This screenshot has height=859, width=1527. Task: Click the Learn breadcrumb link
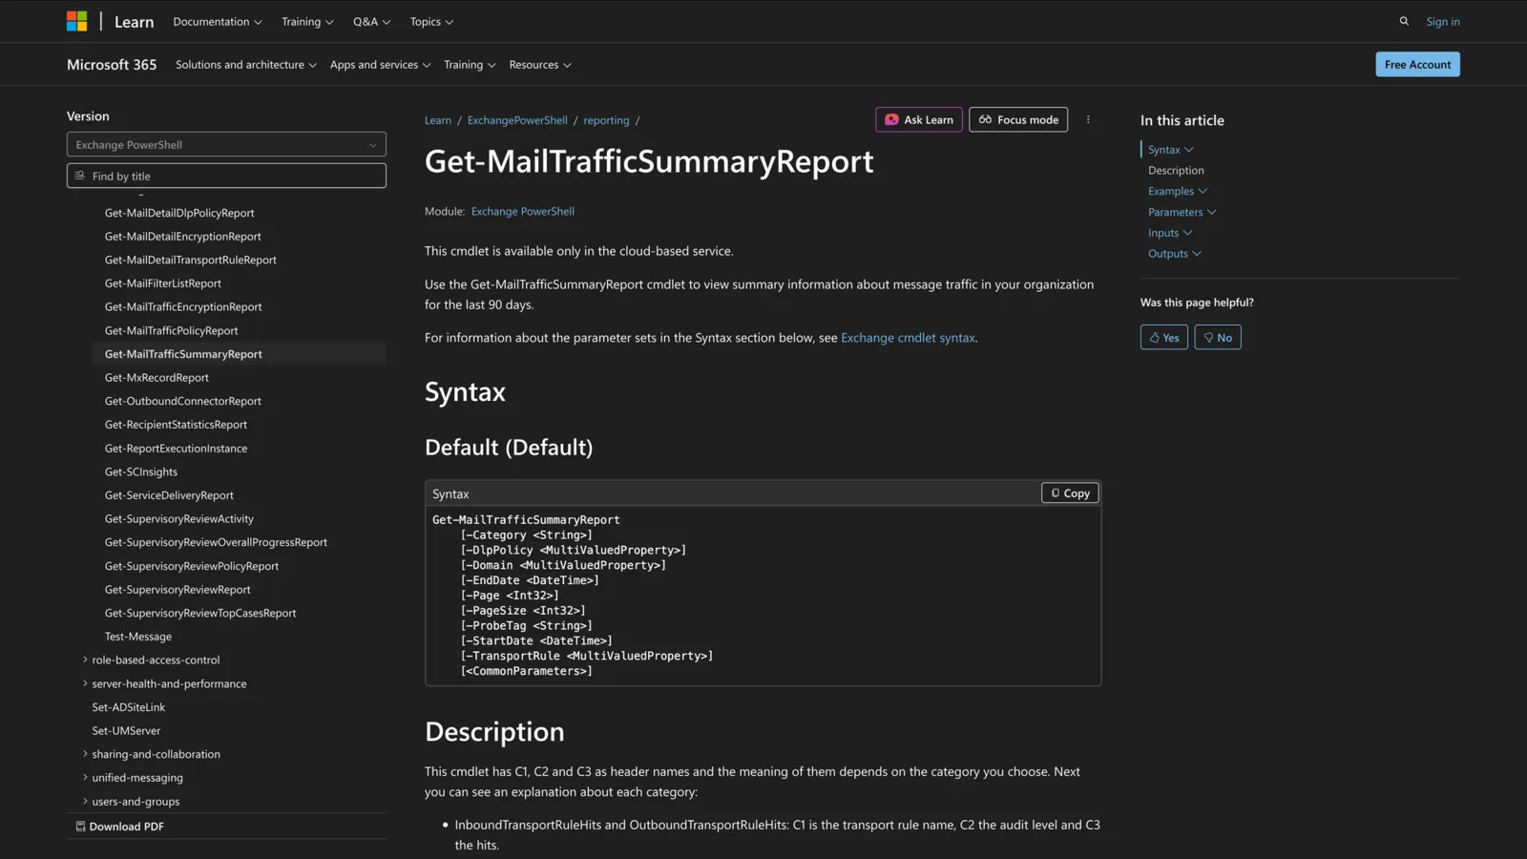438,120
